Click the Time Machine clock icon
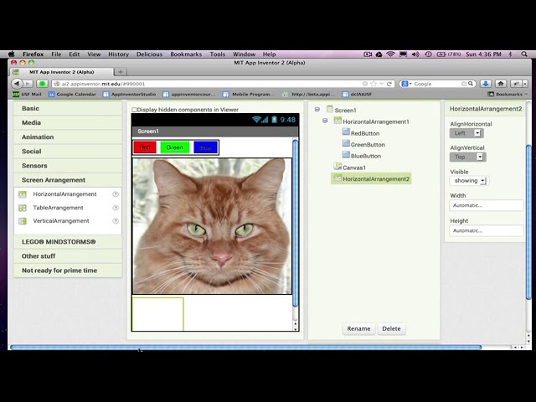Viewport: 536px width, 402px height. [x=428, y=54]
